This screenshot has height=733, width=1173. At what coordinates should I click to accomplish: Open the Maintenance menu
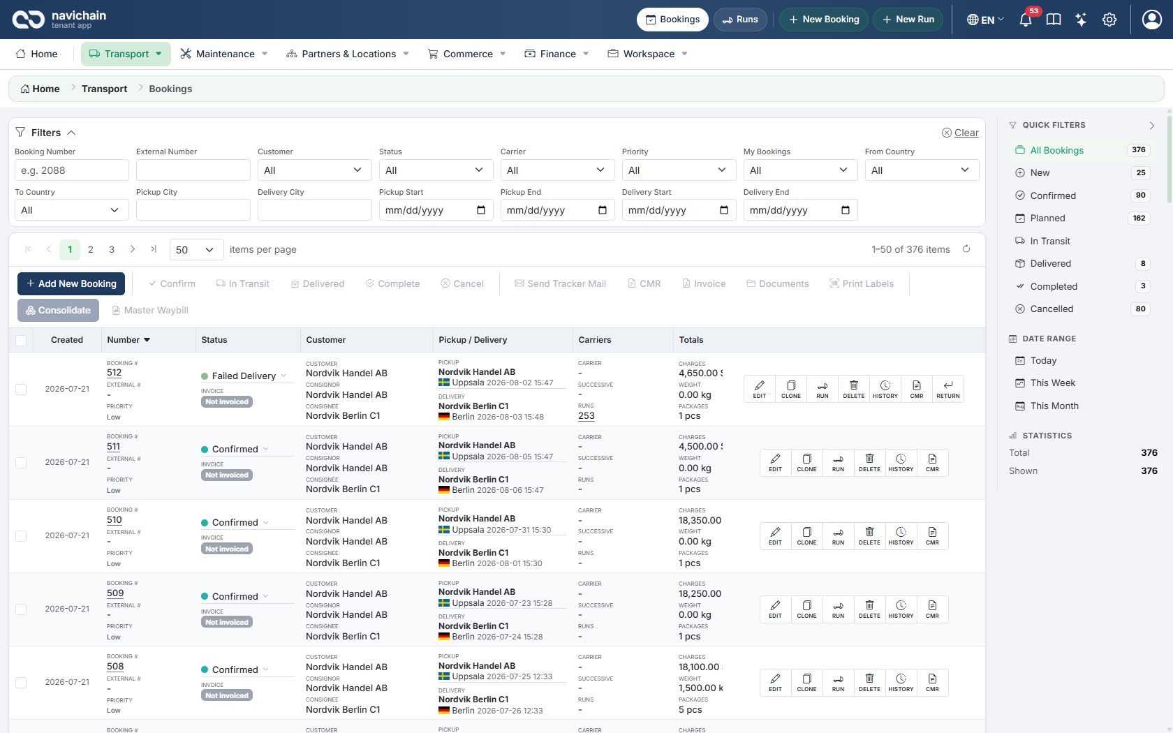click(224, 54)
